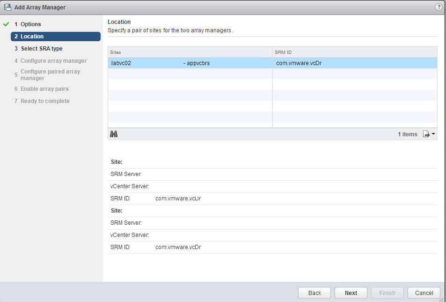This screenshot has width=446, height=302.
Task: Click step 5 Configure paired array manager
Action: pos(50,75)
